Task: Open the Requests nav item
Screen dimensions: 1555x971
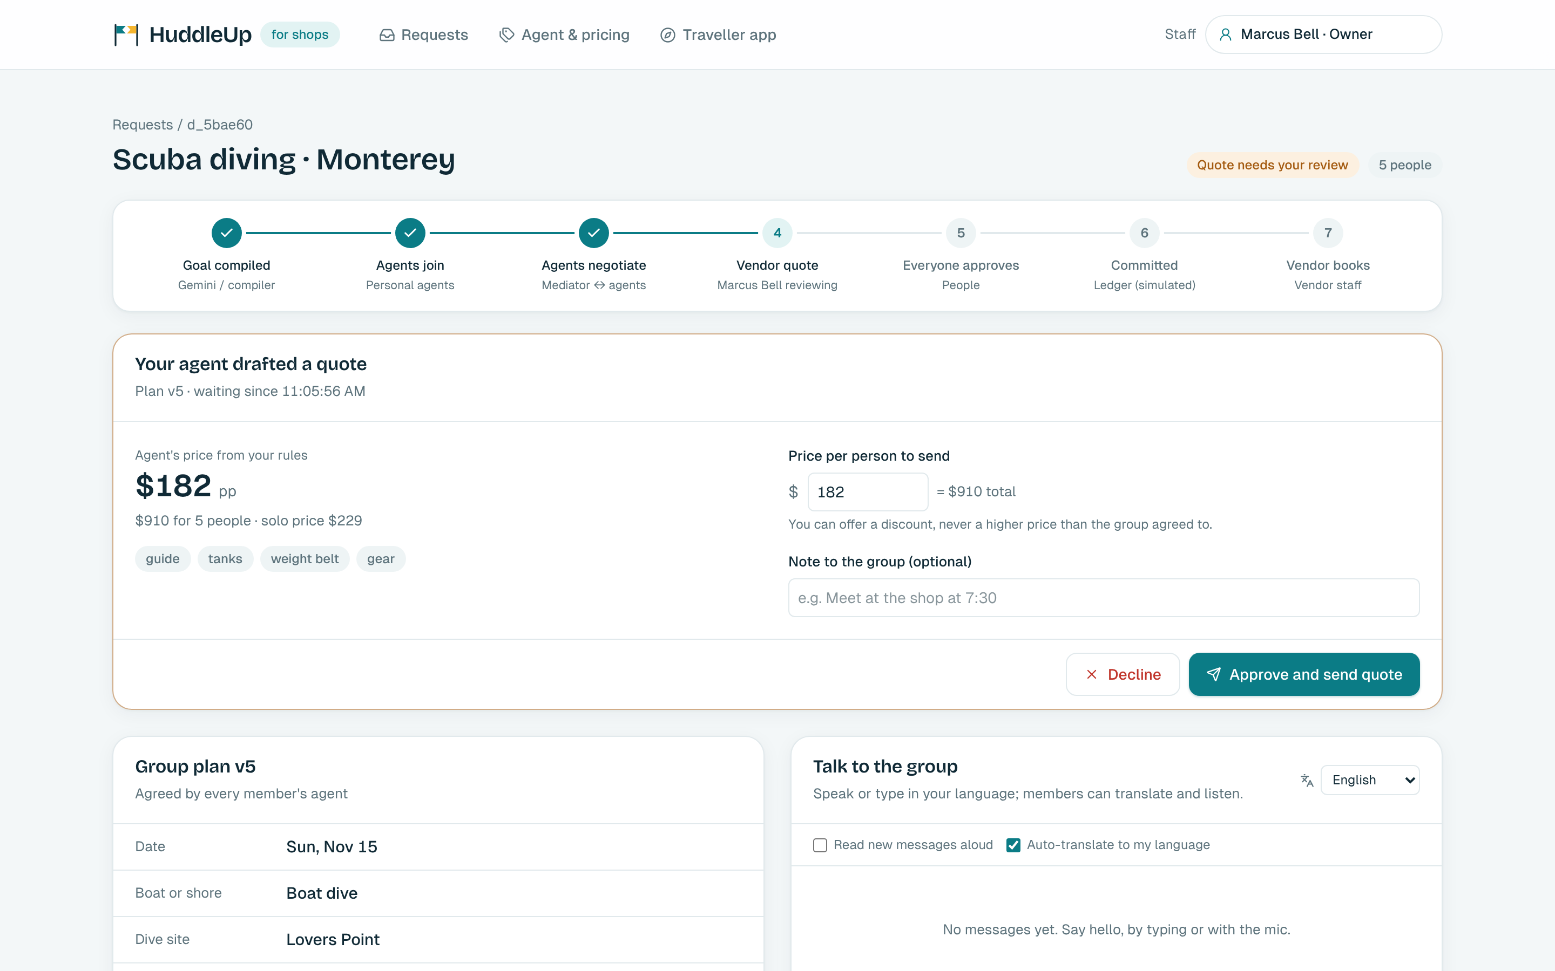Action: (x=424, y=35)
